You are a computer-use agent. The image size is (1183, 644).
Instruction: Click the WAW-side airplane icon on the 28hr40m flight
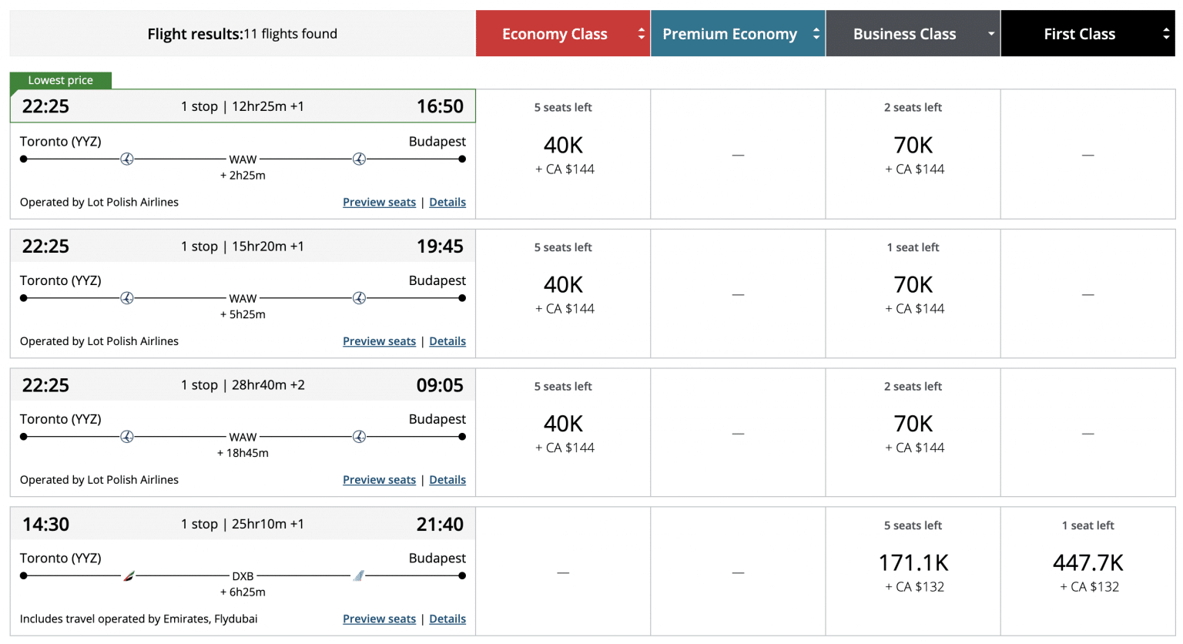(x=127, y=436)
